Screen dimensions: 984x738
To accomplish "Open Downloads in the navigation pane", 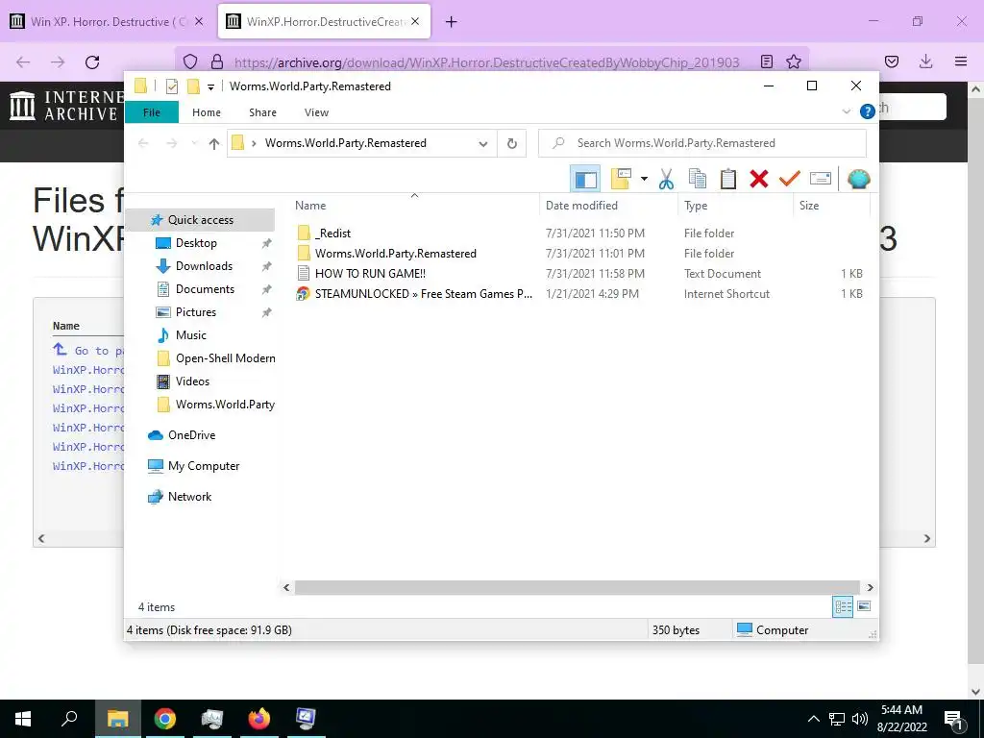I will coord(204,266).
